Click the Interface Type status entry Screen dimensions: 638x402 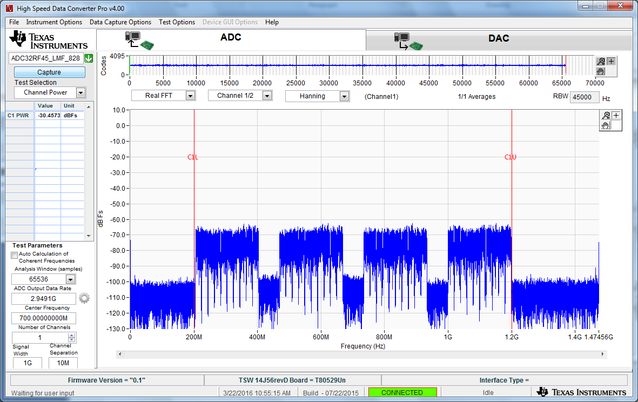pos(504,380)
